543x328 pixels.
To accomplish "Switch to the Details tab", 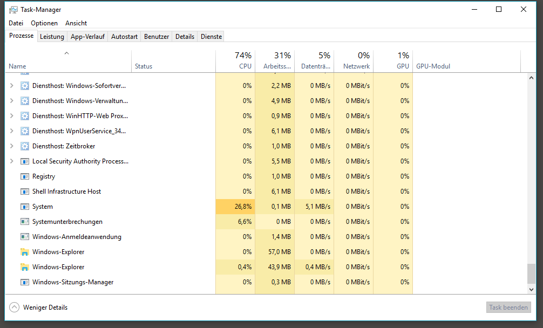I will click(185, 36).
